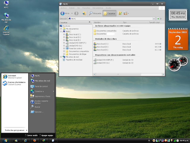Expand Mis sitios de red tree node
190x143 pixels.
[x=61, y=57]
